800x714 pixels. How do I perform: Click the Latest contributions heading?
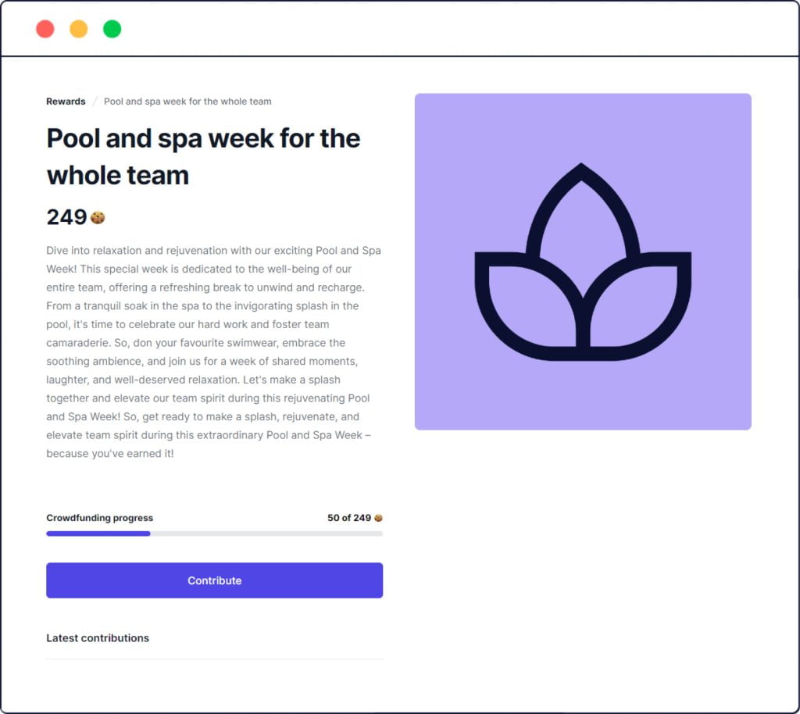point(98,638)
